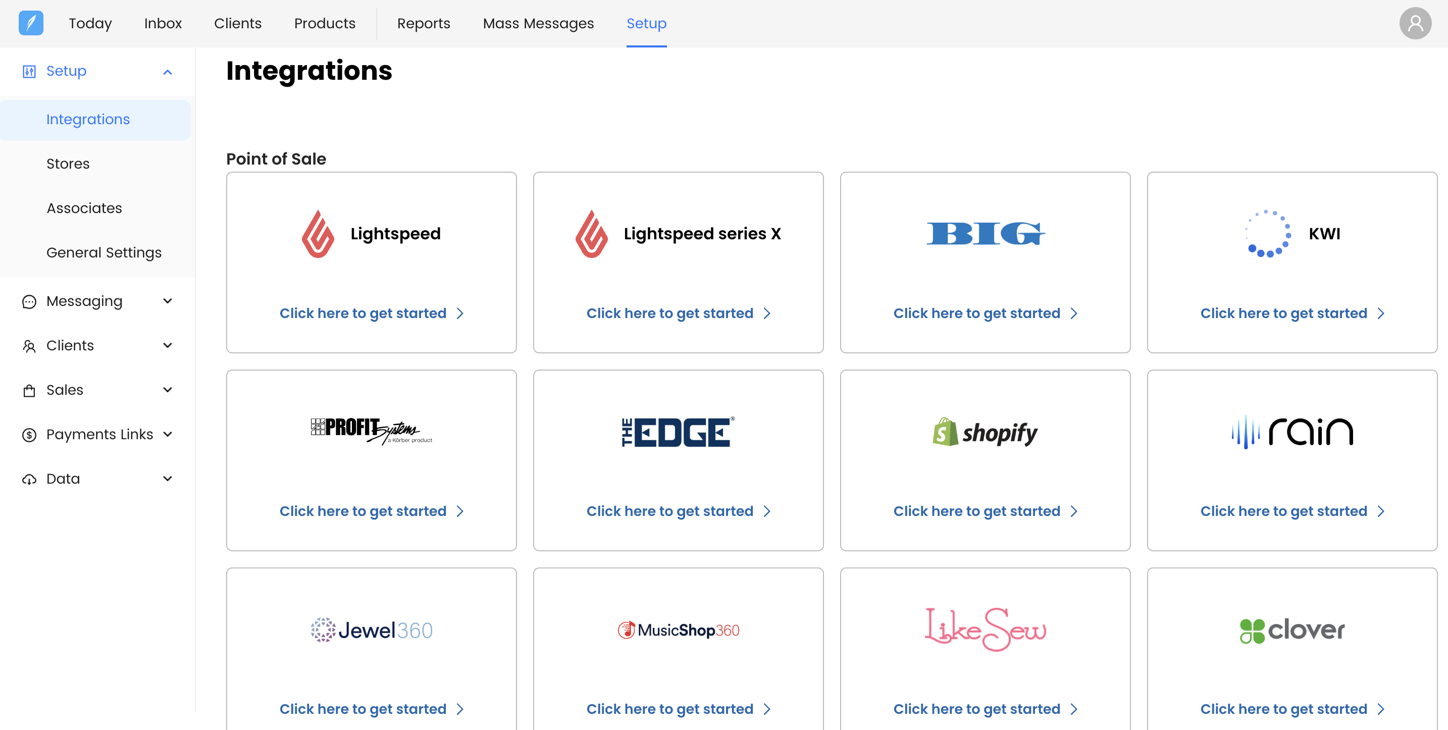Click arrow next to Lightspeed get started
1448x730 pixels.
(x=460, y=314)
